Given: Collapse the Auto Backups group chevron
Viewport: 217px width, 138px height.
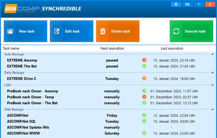Looking at the screenshot, I should (212, 54).
